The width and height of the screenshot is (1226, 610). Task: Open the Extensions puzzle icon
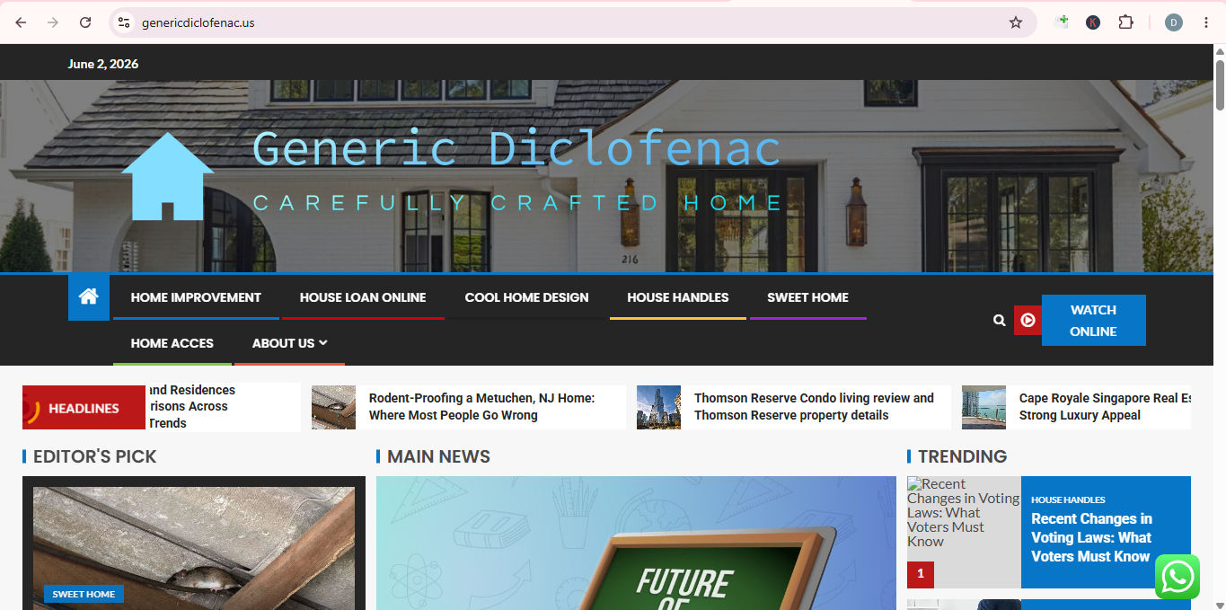(x=1125, y=22)
